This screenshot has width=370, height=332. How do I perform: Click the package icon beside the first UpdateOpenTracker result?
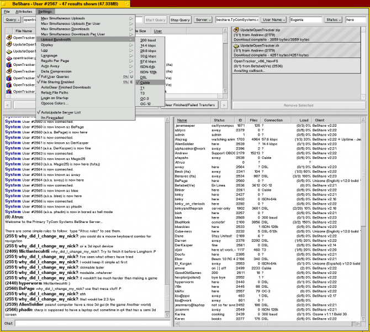point(9,44)
